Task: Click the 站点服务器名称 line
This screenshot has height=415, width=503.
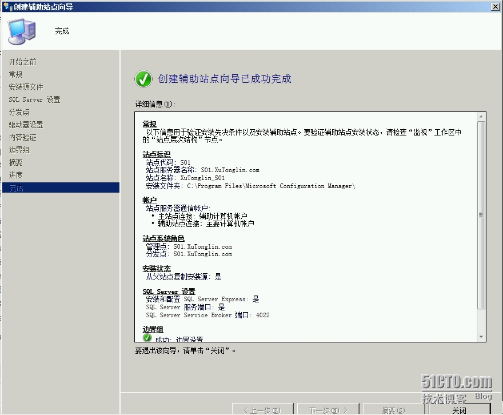Action: (203, 170)
